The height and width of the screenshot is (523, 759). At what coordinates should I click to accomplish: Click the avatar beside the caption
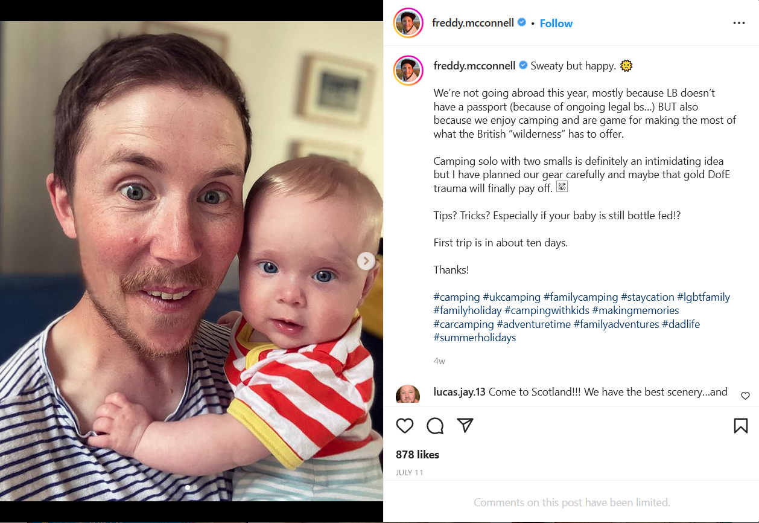click(x=408, y=71)
